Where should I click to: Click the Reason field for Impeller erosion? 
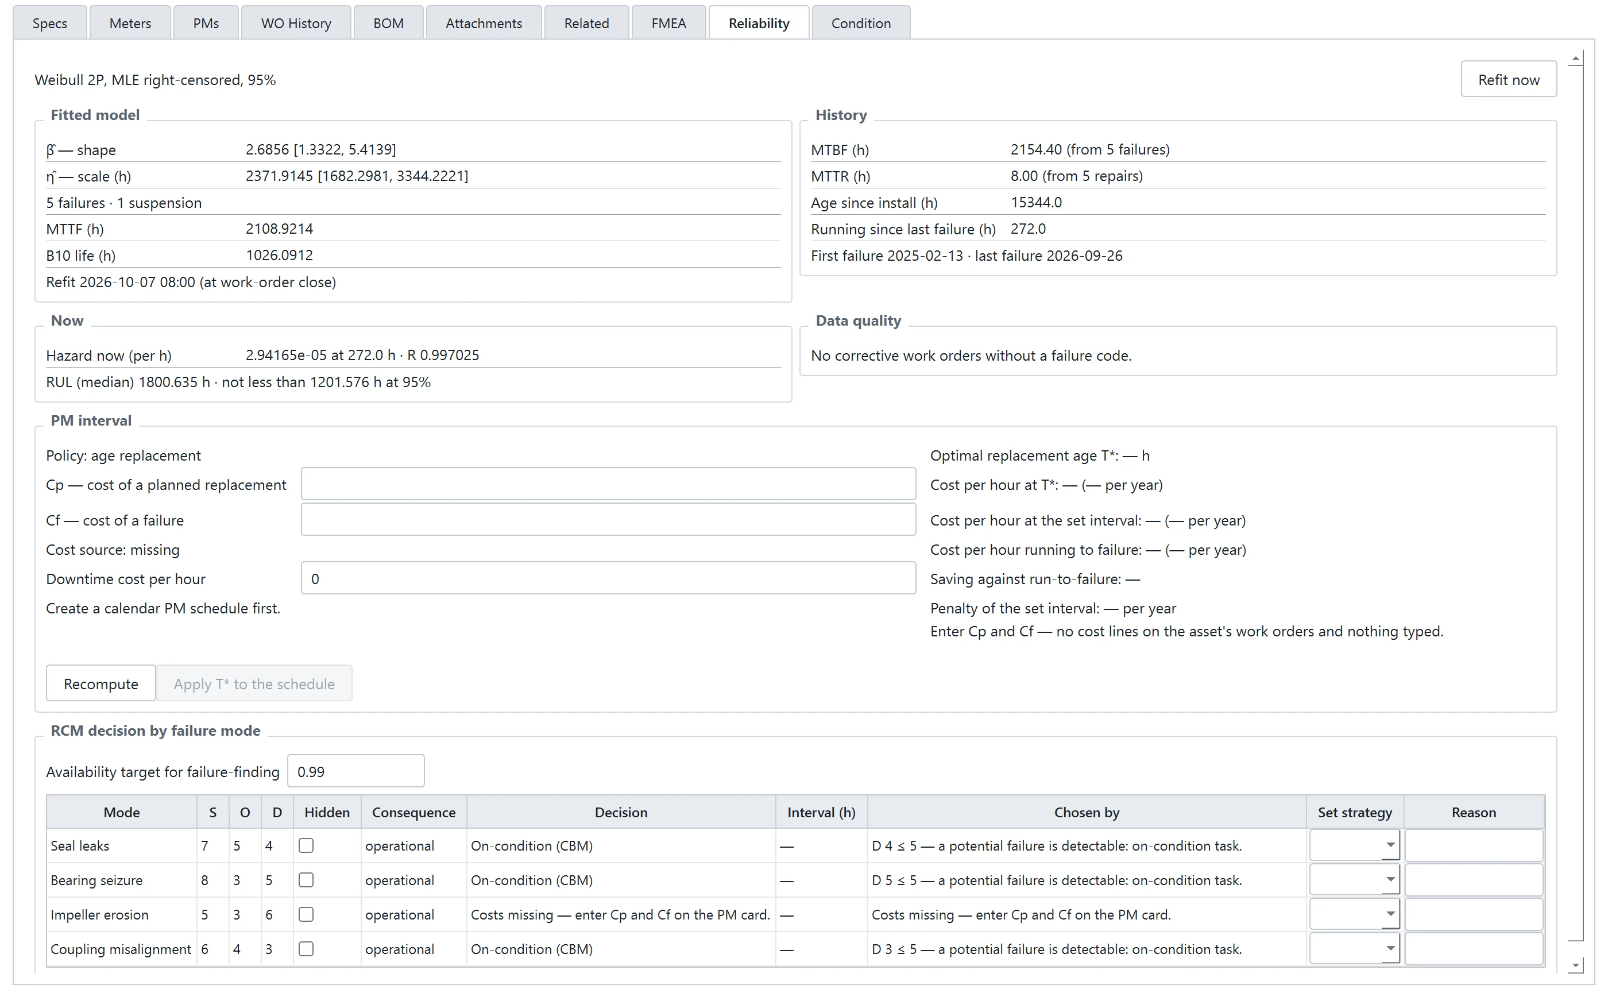coord(1474,914)
